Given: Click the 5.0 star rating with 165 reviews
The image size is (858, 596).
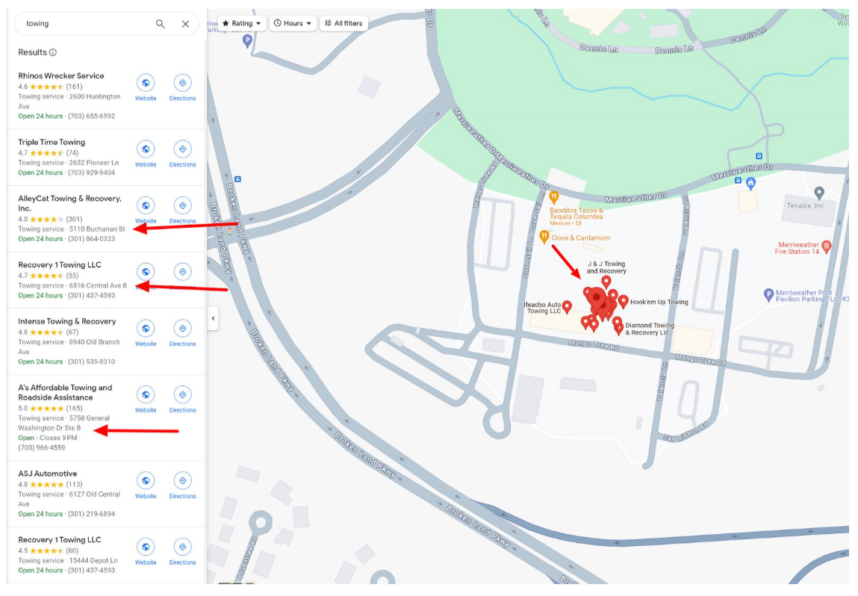Looking at the screenshot, I should tap(50, 409).
